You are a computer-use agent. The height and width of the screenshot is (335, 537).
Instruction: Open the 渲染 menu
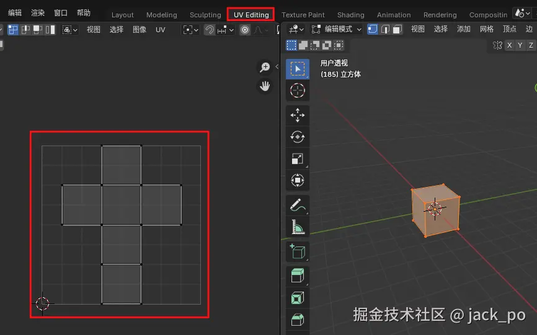coord(38,13)
